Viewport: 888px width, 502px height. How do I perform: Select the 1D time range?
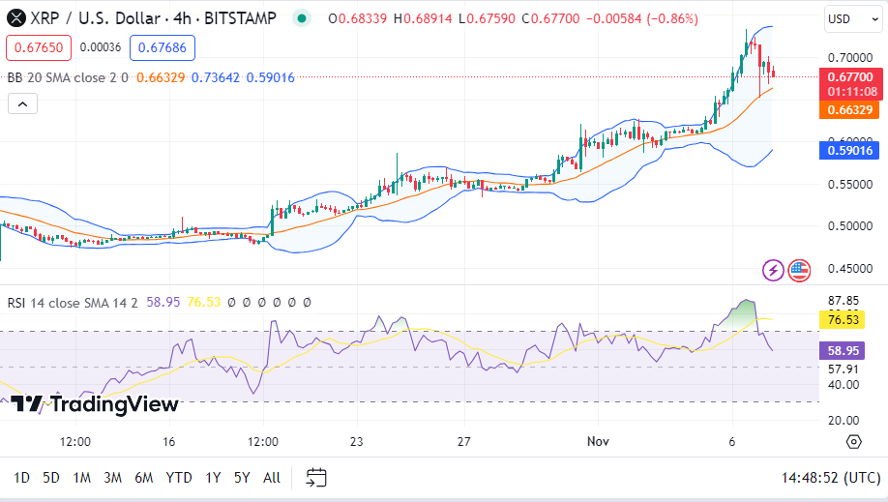point(21,477)
